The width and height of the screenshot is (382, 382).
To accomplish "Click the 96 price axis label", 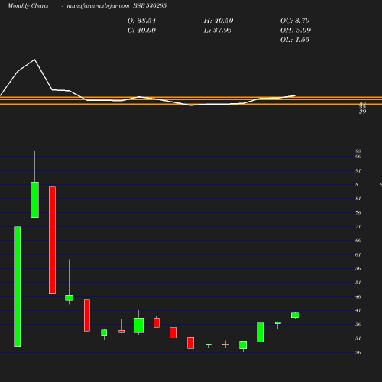I will click(x=358, y=157).
